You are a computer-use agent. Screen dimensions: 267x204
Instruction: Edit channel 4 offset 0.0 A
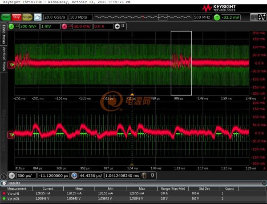[103, 26]
